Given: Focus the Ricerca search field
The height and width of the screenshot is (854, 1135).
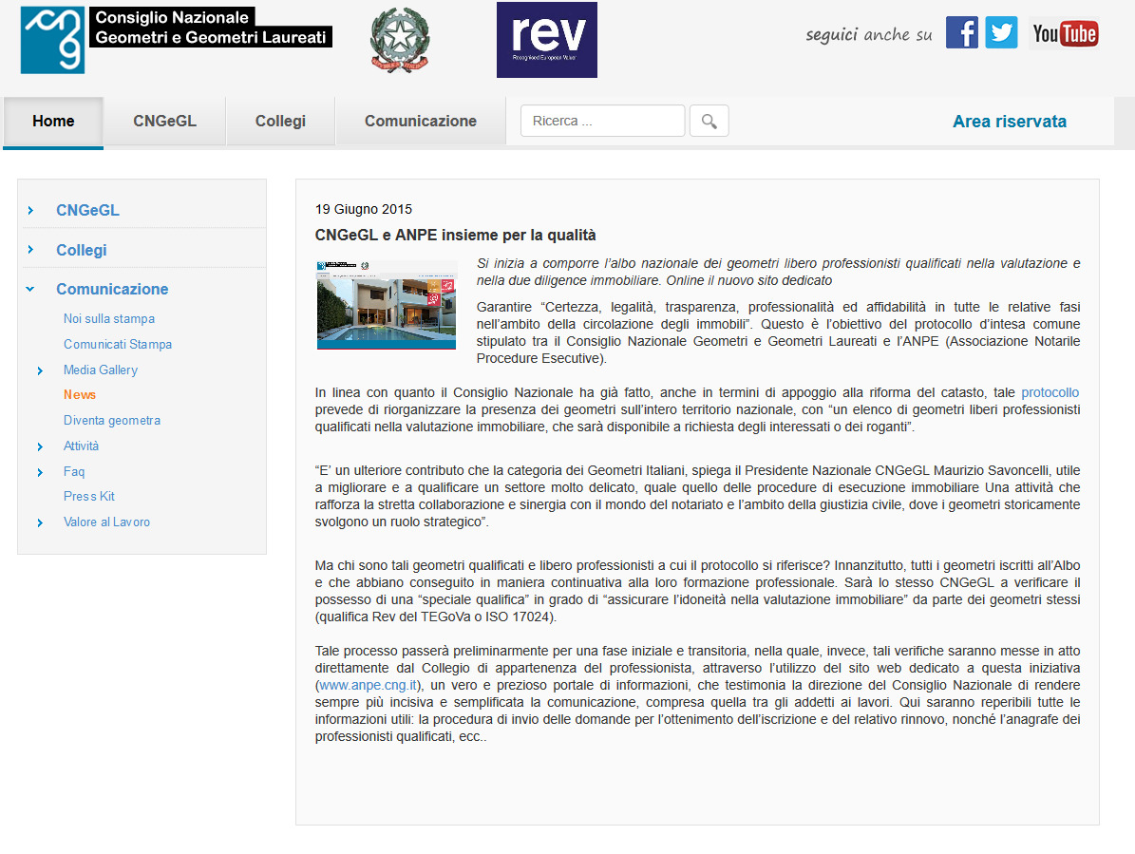Looking at the screenshot, I should [x=602, y=121].
